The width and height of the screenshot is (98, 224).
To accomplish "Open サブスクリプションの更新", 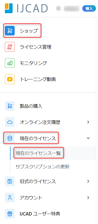I will (x=42, y=167).
